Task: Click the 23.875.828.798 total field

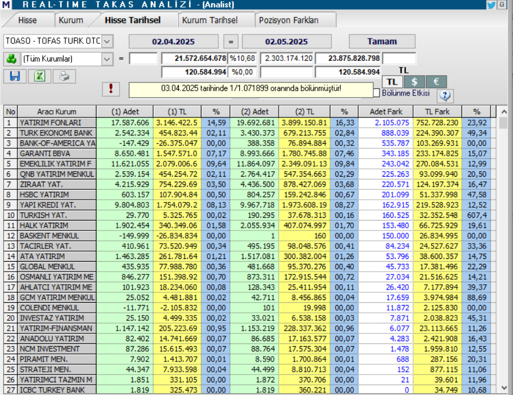Action: 347,59
